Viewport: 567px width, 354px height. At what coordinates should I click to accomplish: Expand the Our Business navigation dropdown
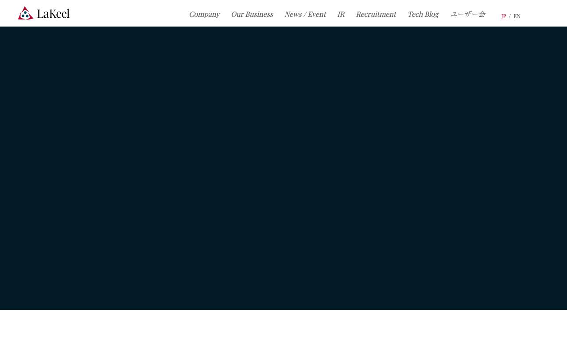pyautogui.click(x=252, y=14)
